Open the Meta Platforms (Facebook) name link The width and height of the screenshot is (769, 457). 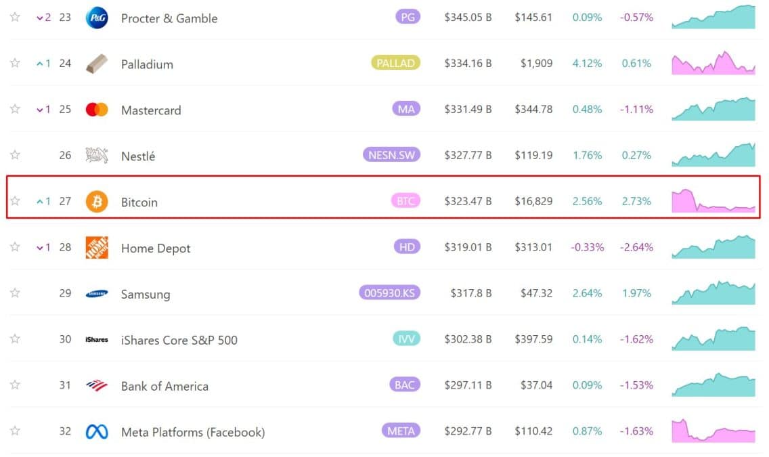point(193,432)
